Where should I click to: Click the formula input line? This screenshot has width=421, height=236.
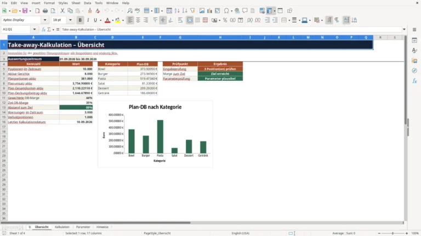pos(231,29)
